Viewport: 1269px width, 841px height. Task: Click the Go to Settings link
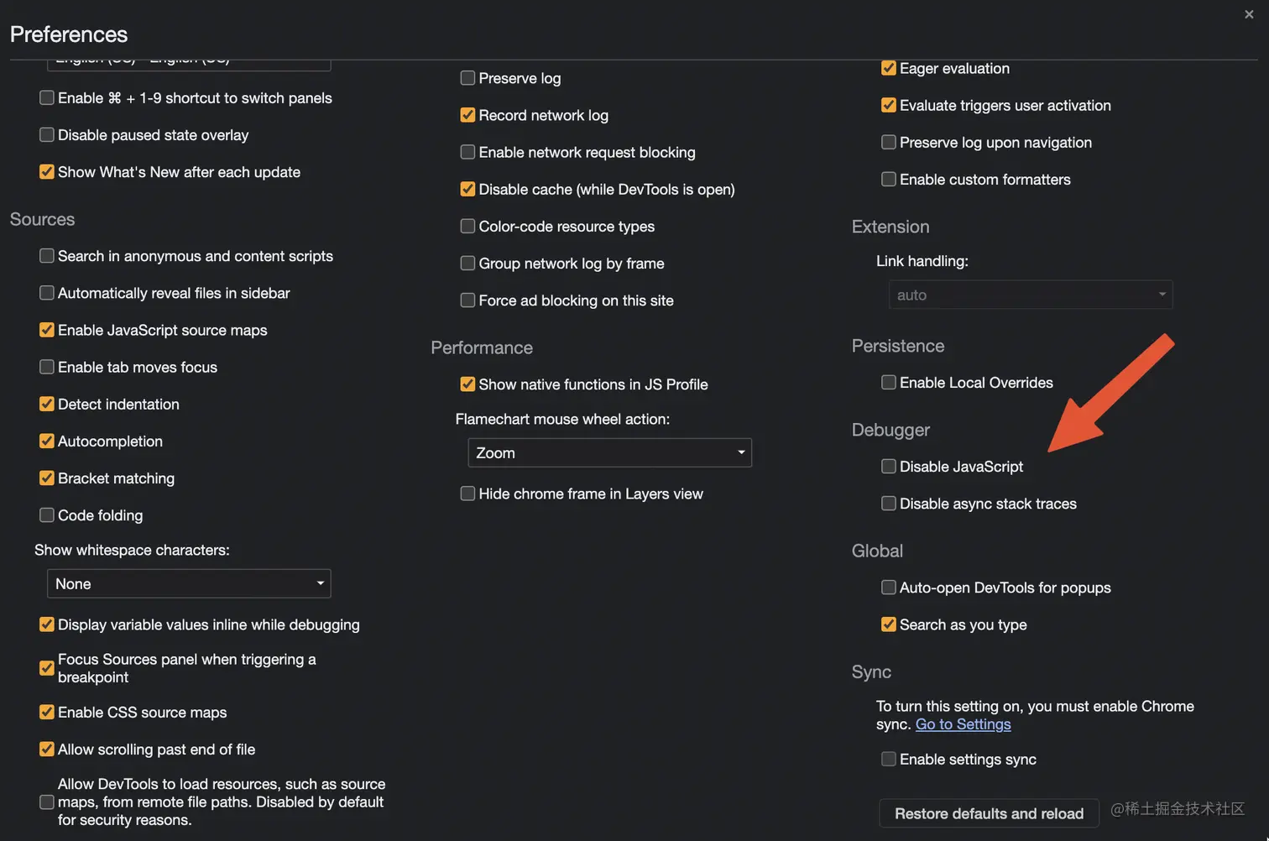tap(963, 724)
